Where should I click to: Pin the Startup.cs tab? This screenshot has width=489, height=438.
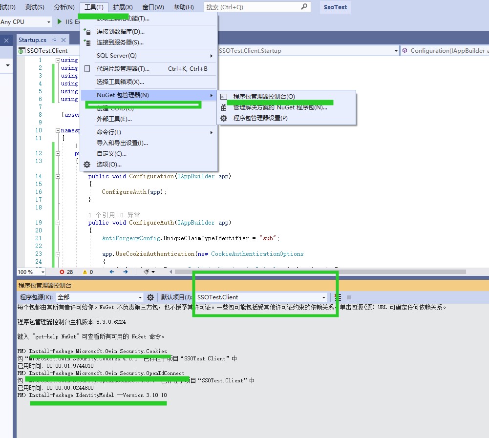point(55,40)
